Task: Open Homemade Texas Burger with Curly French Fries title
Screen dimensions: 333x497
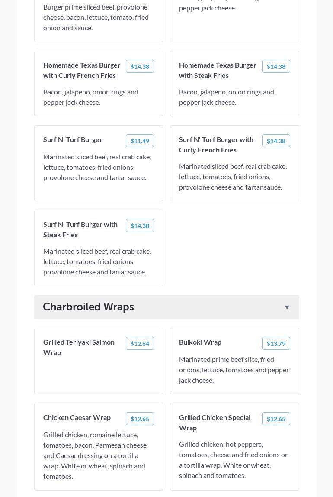Action: 82,70
